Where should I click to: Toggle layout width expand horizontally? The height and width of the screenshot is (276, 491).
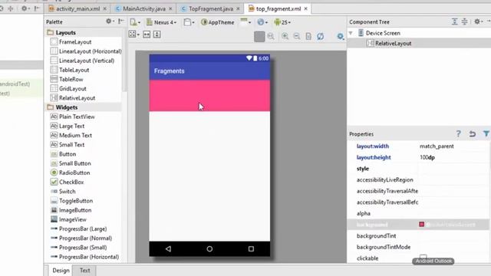147,34
